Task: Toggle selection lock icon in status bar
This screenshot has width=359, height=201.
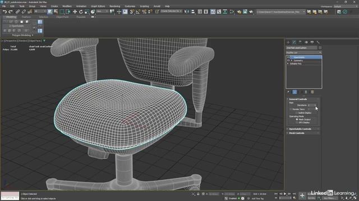Action: (x=198, y=194)
